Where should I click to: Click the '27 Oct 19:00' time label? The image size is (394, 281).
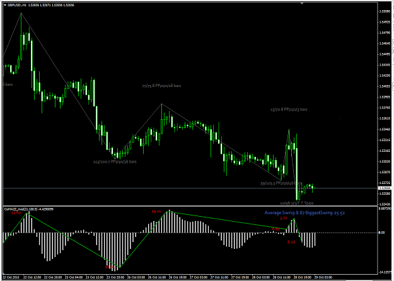click(241, 277)
